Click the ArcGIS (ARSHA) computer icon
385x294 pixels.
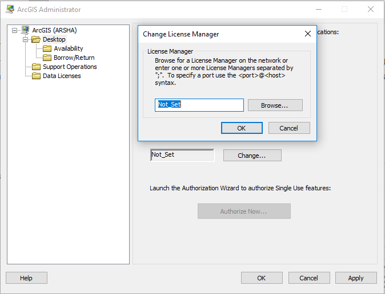(x=25, y=30)
